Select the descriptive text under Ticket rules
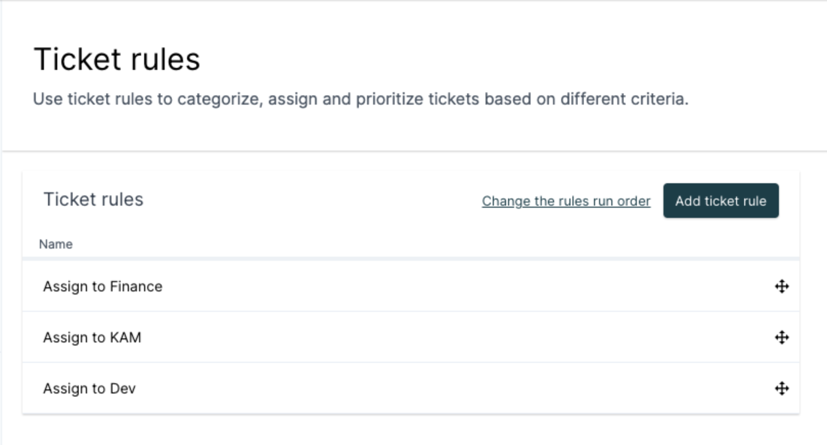The image size is (827, 445). tap(360, 99)
